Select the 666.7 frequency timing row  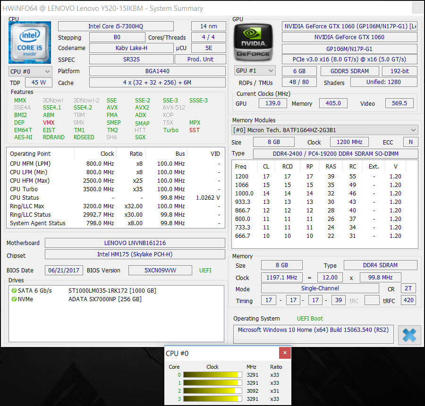324,236
